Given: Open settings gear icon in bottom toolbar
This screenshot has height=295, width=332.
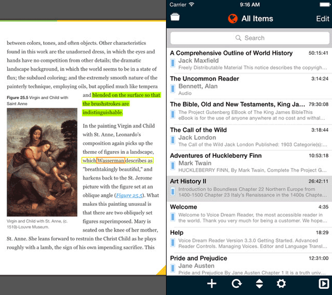Looking at the screenshot, I should [x=281, y=284].
